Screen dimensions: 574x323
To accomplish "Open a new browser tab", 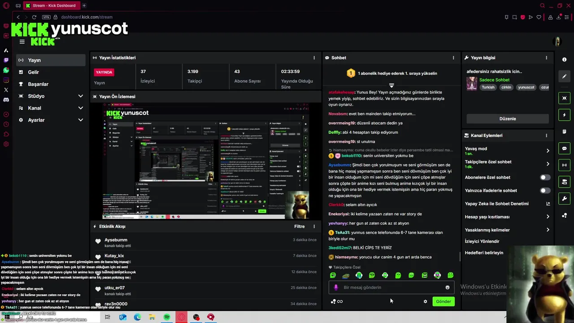I will (x=84, y=5).
